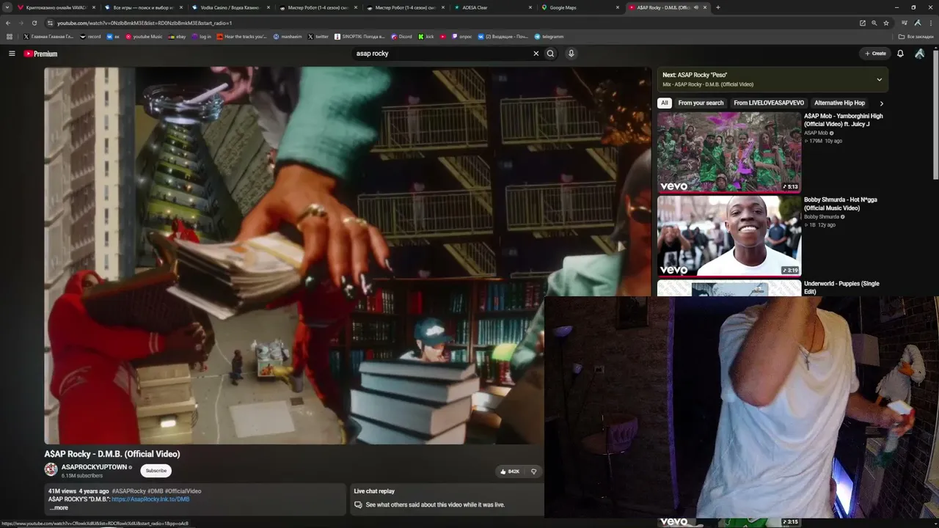Visit A$AP Mob channel name
This screenshot has width=939, height=528.
click(x=816, y=133)
